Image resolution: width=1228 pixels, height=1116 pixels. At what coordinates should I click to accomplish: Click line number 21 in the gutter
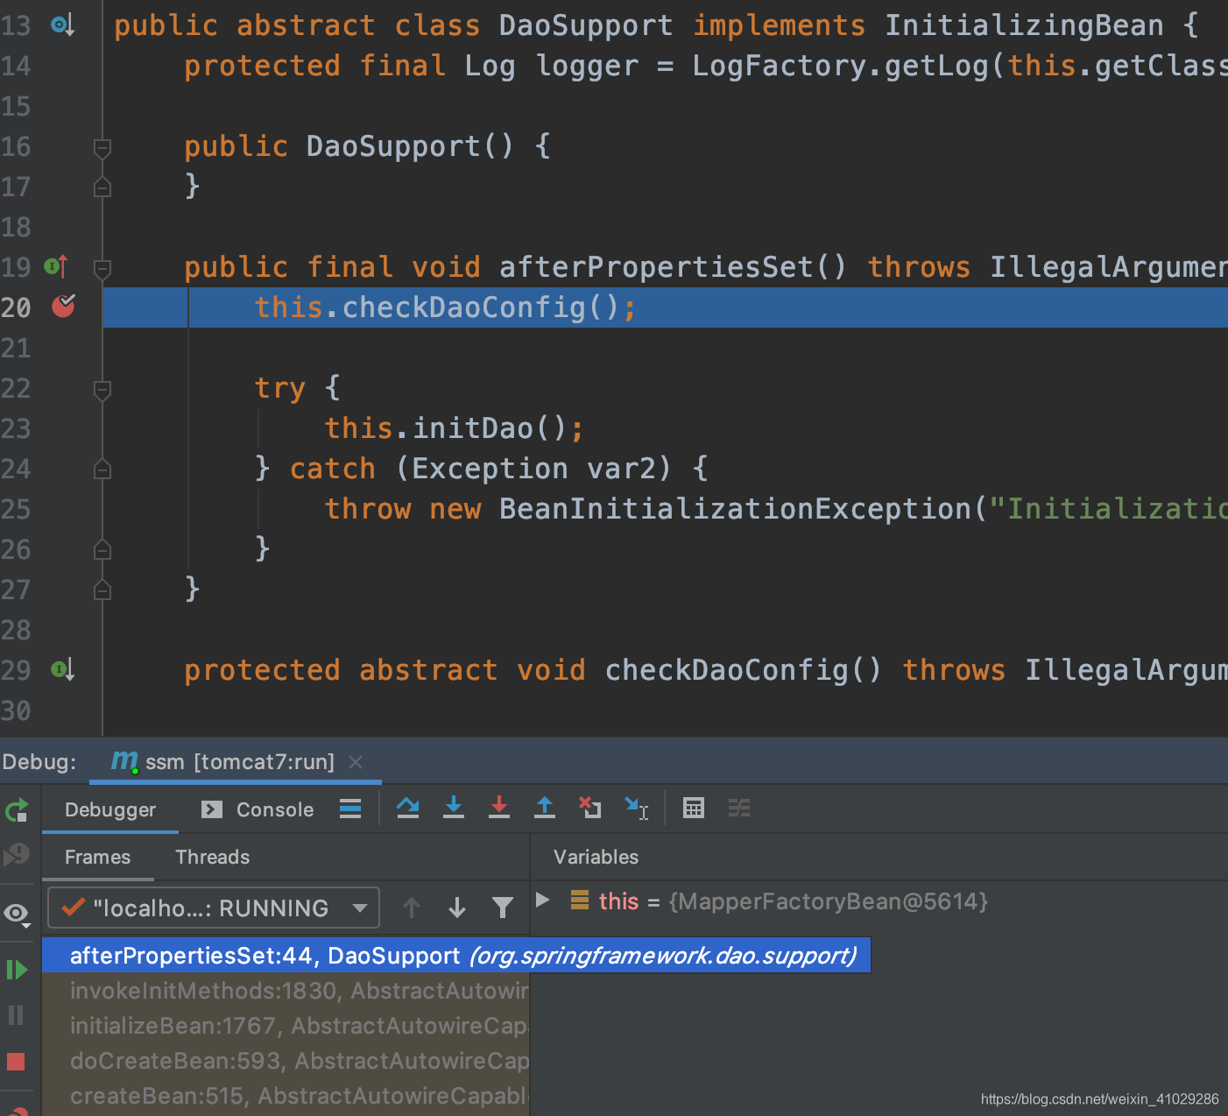(16, 349)
